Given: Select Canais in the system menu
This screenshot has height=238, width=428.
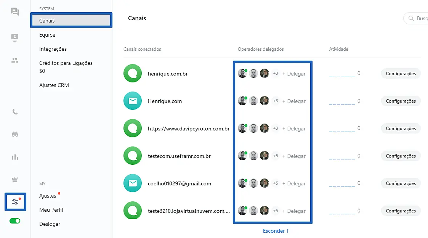Looking at the screenshot, I should [x=71, y=21].
